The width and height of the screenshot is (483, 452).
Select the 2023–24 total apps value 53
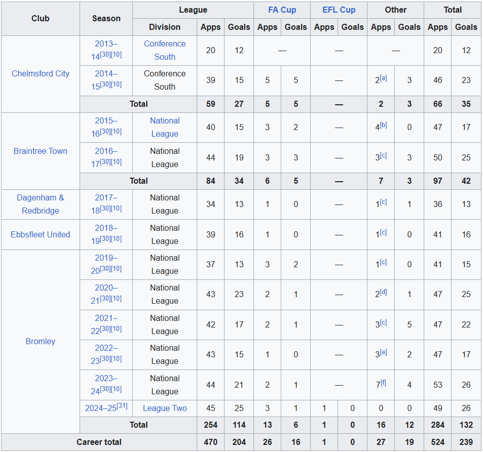pos(438,385)
